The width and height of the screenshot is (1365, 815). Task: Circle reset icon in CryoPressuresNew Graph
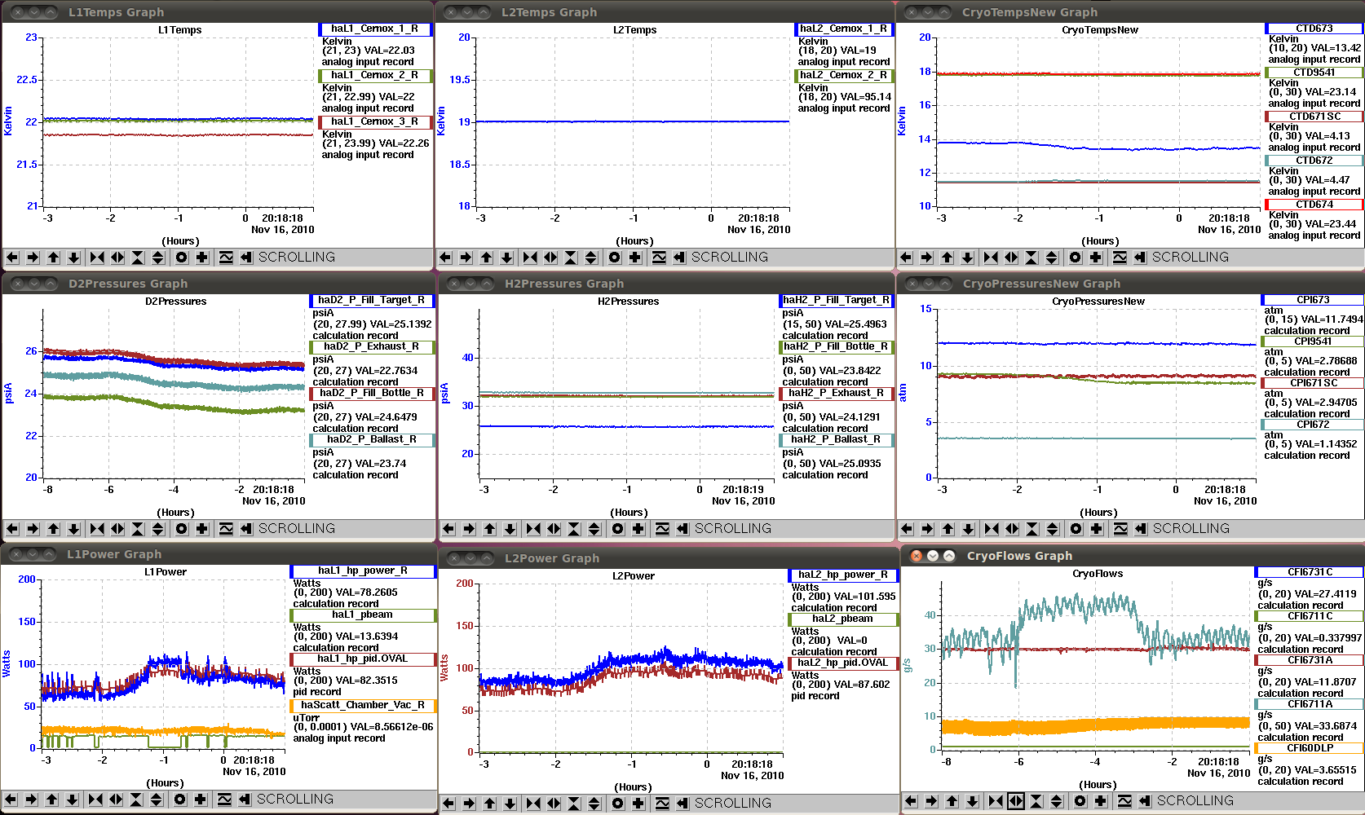1076,529
